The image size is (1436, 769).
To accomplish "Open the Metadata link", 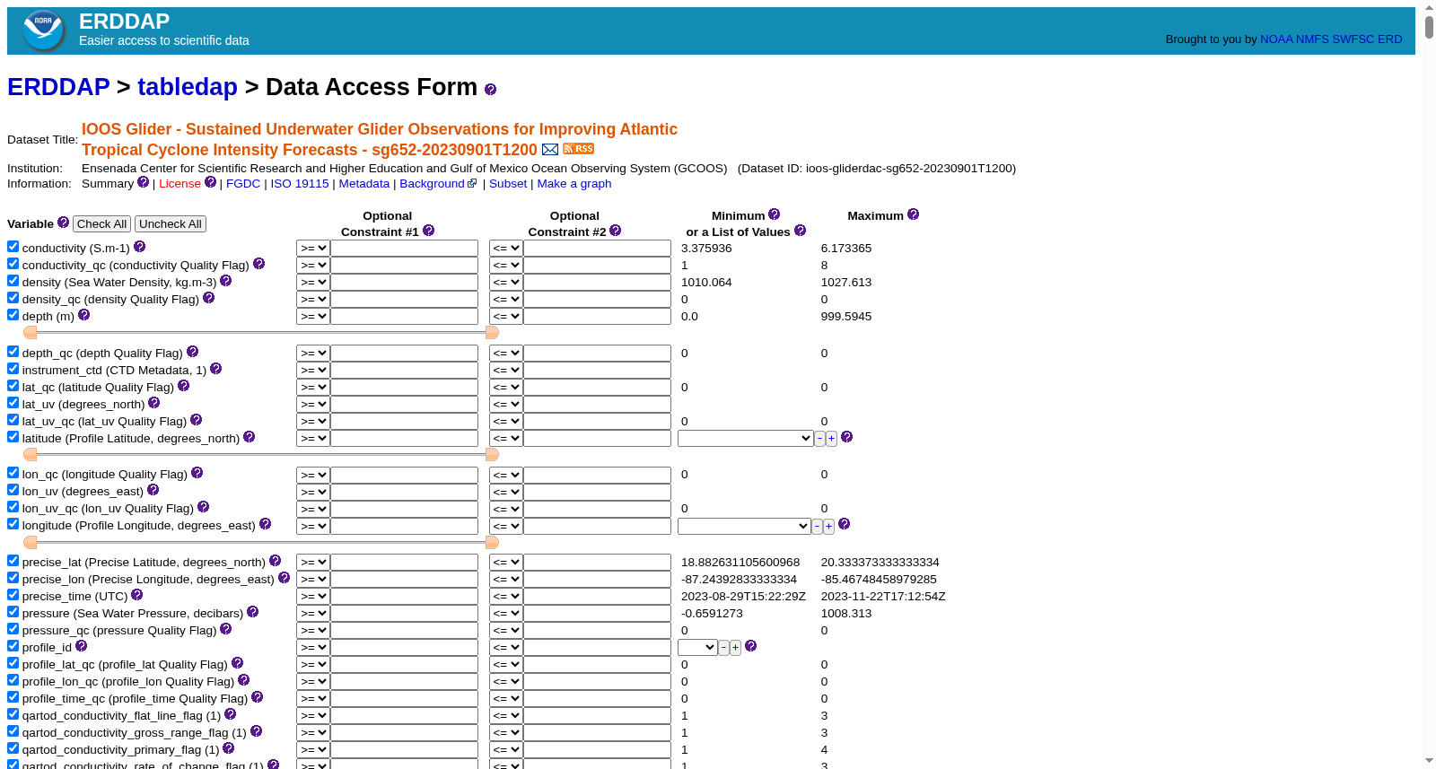I will 364,184.
